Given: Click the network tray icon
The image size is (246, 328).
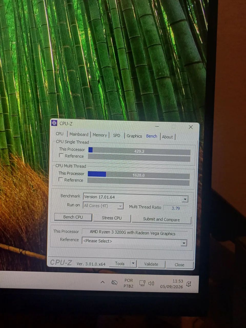Looking at the screenshot, I should (x=142, y=283).
